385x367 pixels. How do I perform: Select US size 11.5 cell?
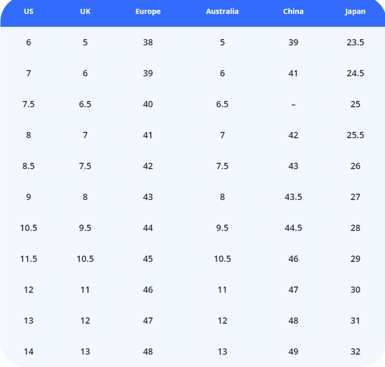pos(29,259)
